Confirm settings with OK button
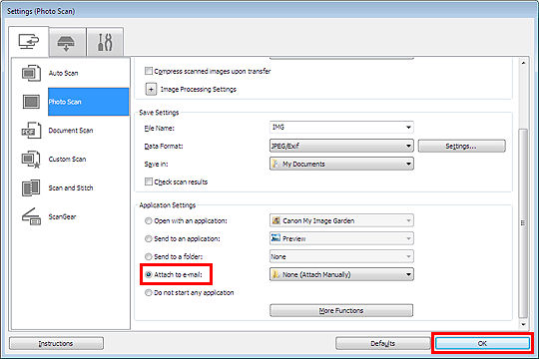This screenshot has width=539, height=359. 482,343
